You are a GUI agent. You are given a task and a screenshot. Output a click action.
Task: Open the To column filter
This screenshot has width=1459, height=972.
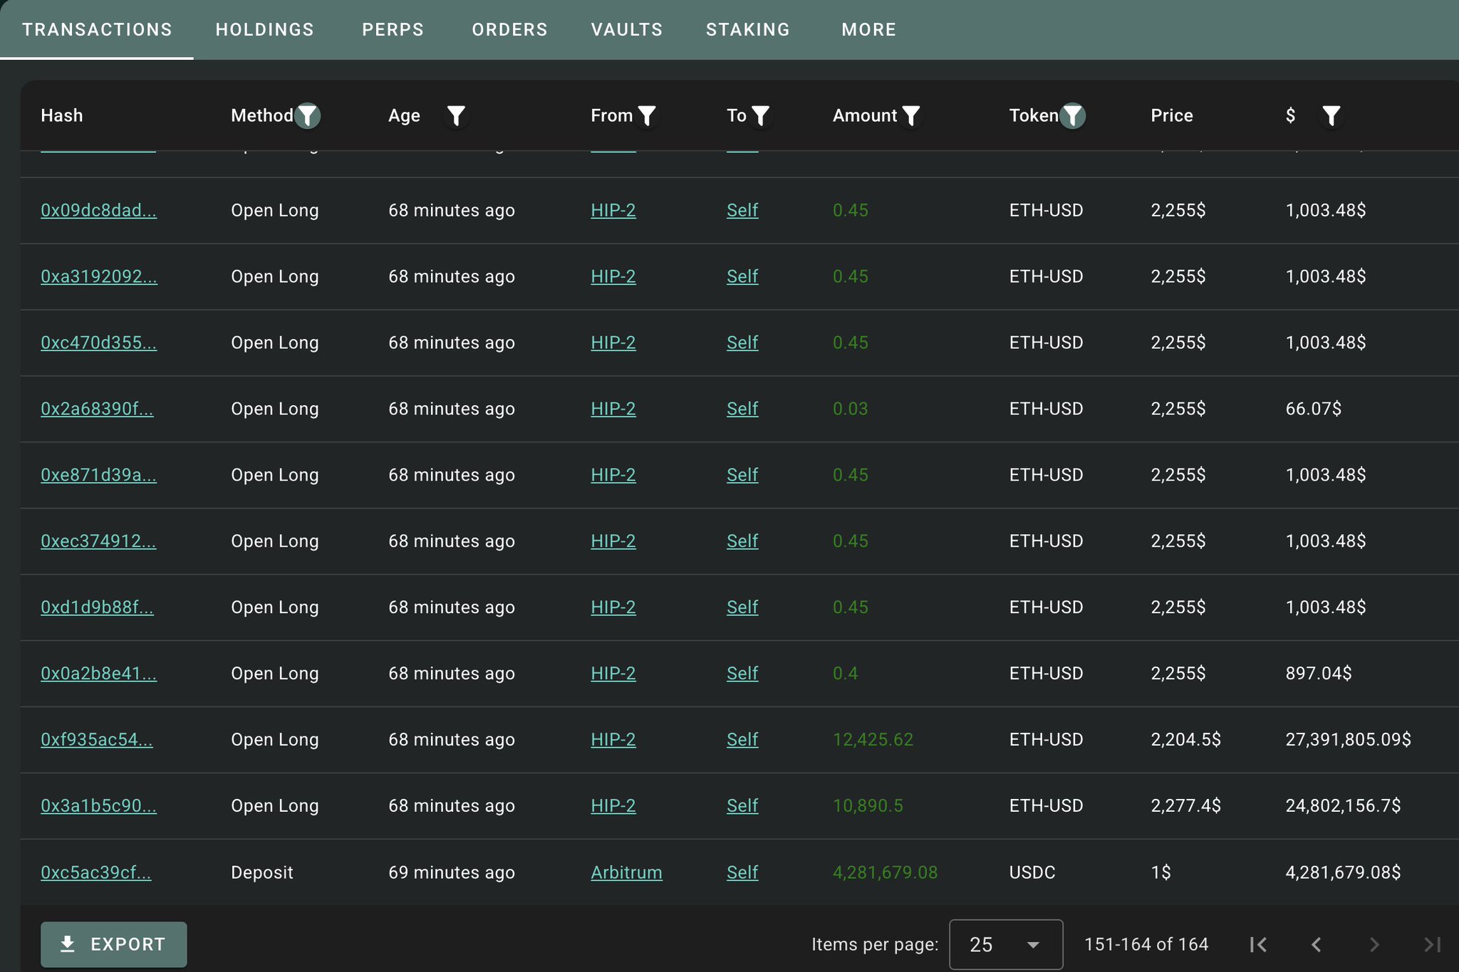(x=761, y=115)
